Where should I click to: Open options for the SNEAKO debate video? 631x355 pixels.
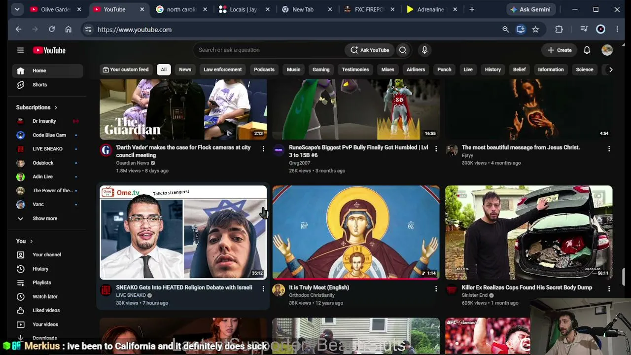(x=263, y=288)
